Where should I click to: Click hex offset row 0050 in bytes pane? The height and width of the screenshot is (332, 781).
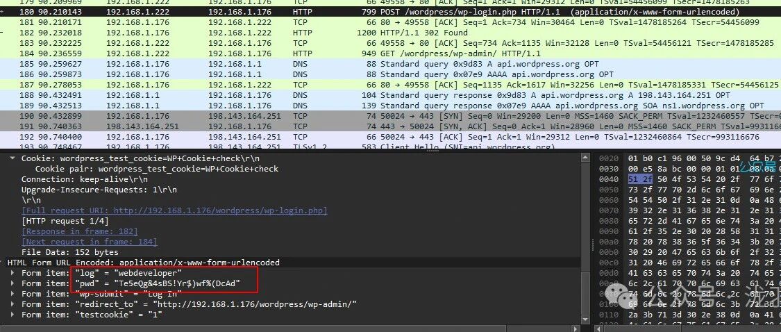tap(609, 190)
